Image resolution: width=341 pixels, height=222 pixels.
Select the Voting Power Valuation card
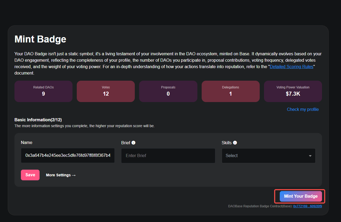293,91
